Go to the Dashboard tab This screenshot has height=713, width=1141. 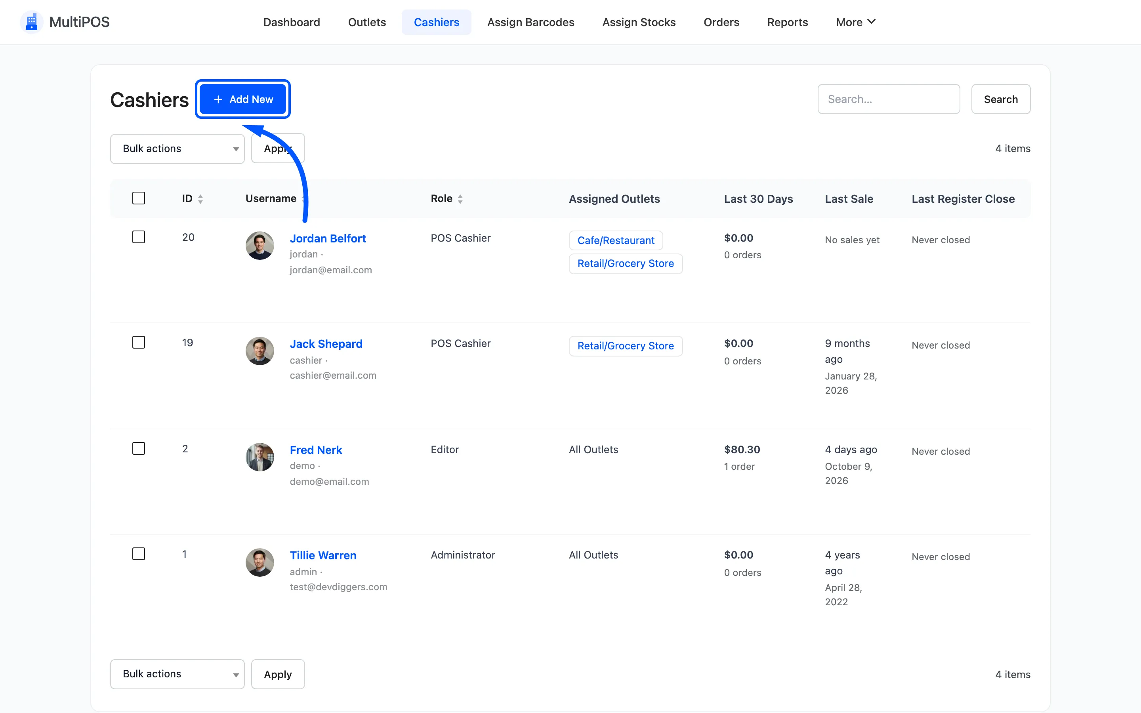[x=291, y=22]
